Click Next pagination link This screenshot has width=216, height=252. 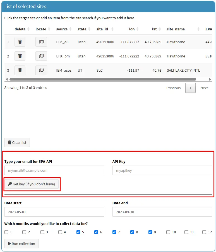tap(204, 88)
